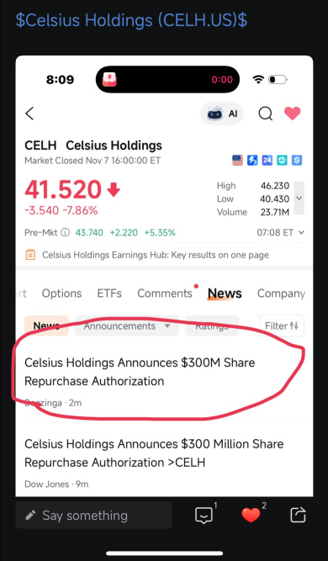Tap the Pre-Mkt info circle icon

tap(65, 232)
